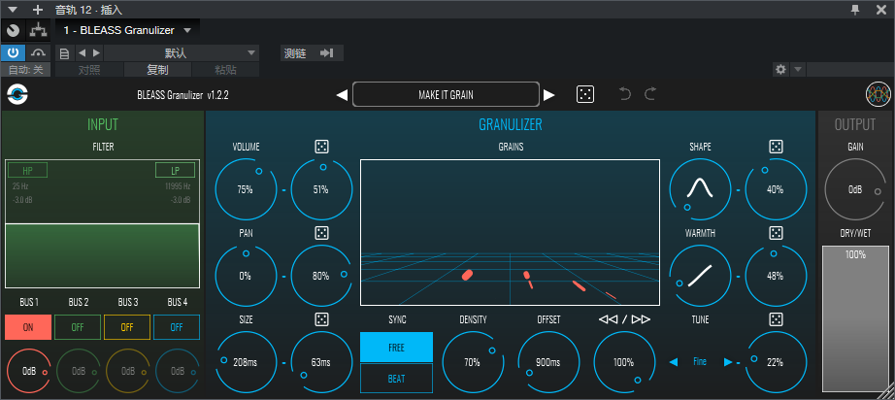Go to next host preset arrow

click(96, 53)
